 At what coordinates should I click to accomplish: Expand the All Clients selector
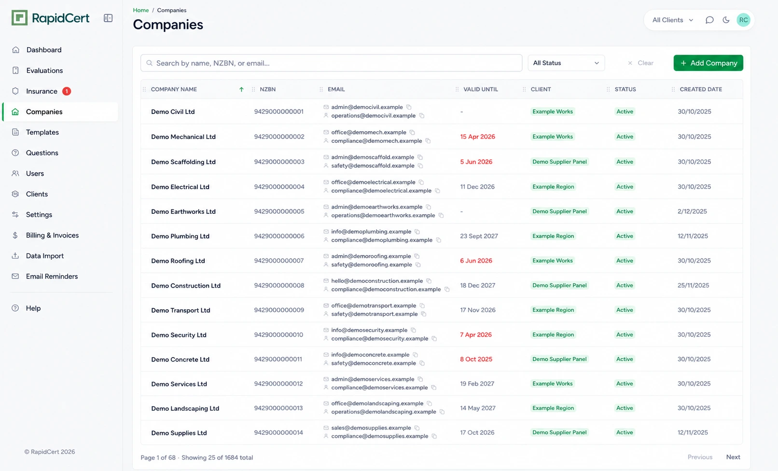coord(672,20)
